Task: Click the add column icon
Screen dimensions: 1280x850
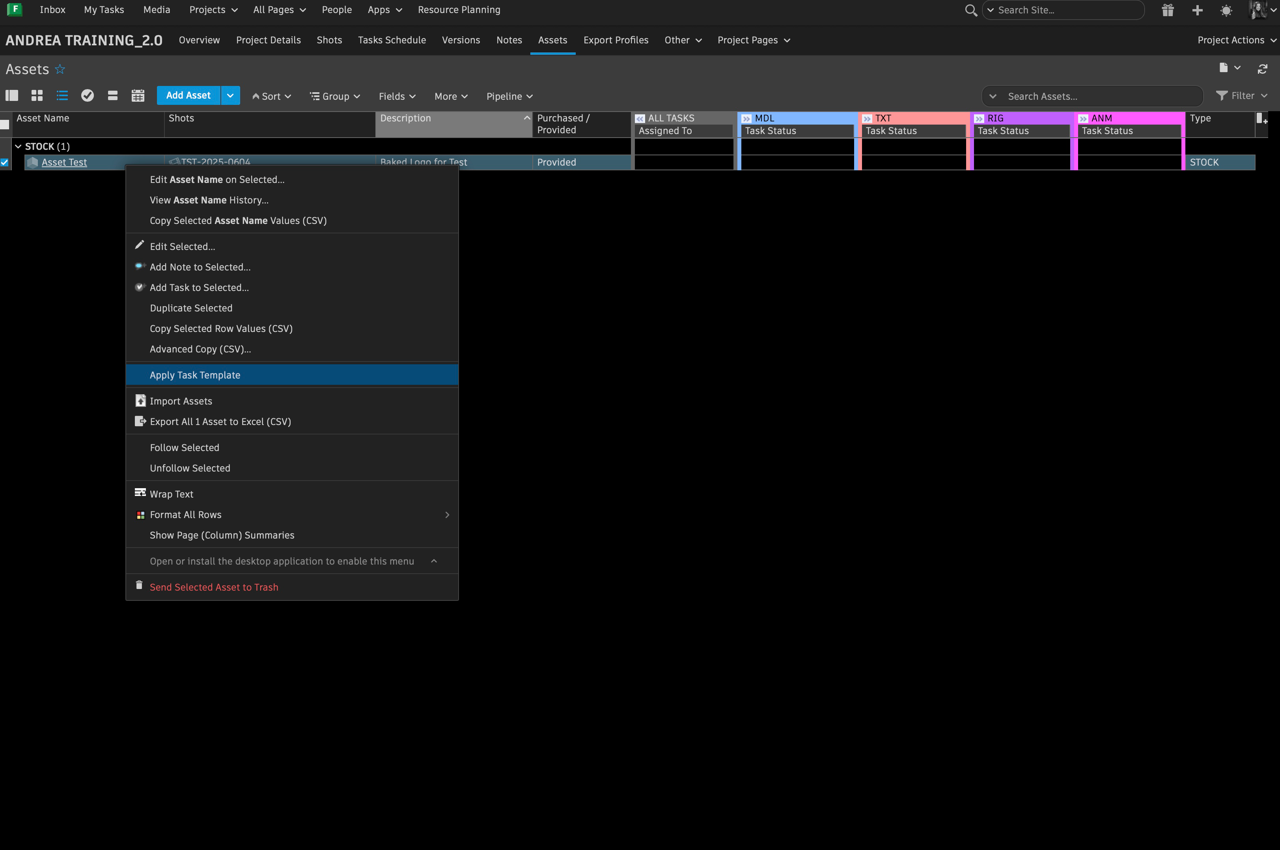Action: pos(1261,119)
